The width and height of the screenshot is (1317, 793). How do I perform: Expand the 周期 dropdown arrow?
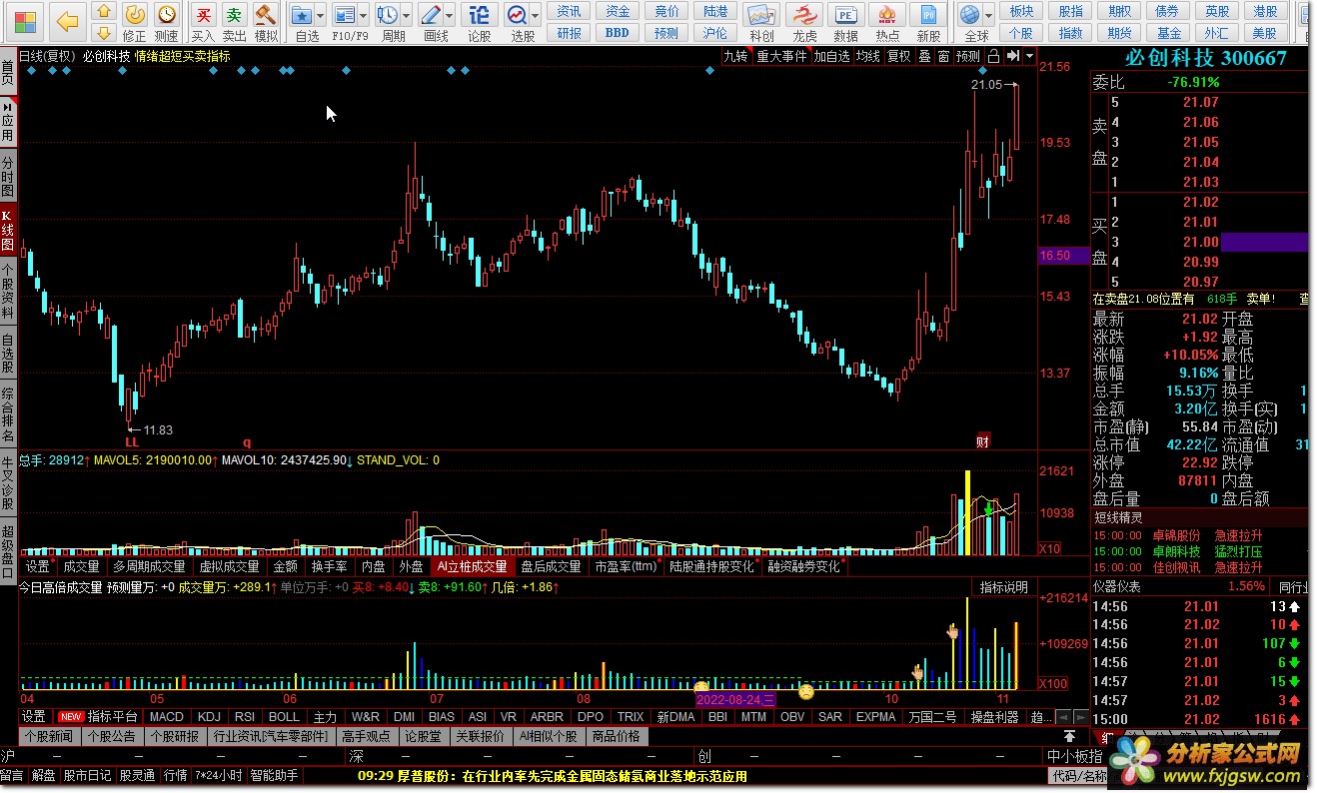coord(406,16)
